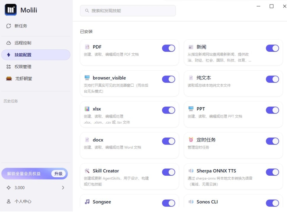This screenshot has height=216, width=287.
Task: Turn off the 新闻 skill switch
Action: pos(272,48)
